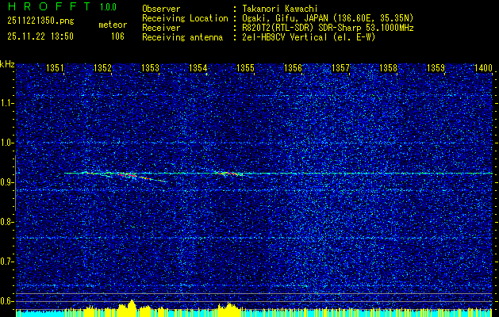Click the meteor echo near 1354:30
499x317 pixels.
228,174
